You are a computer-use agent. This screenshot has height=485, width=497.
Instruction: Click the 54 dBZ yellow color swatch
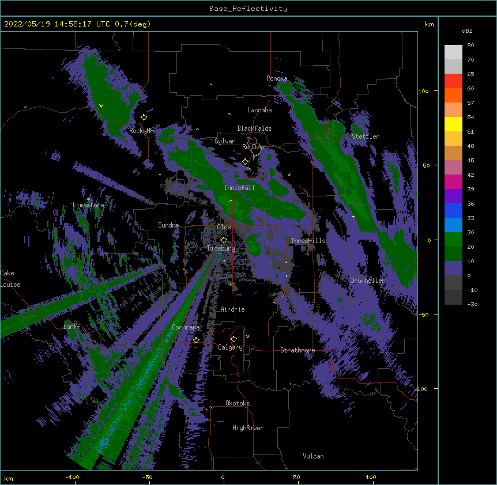click(x=453, y=124)
